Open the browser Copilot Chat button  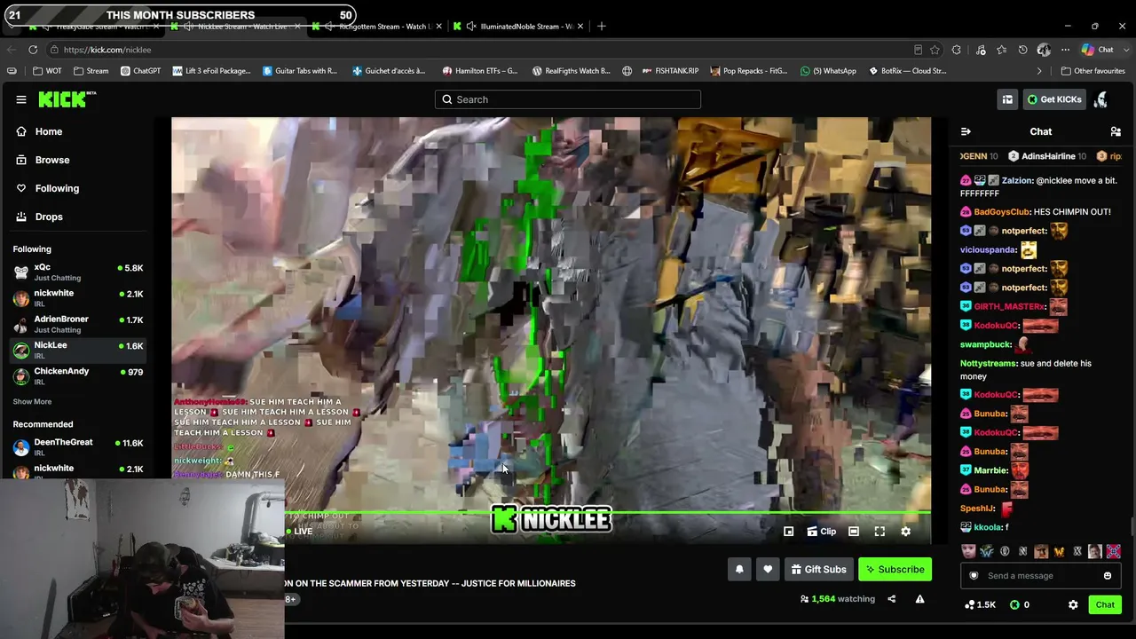coord(1098,50)
